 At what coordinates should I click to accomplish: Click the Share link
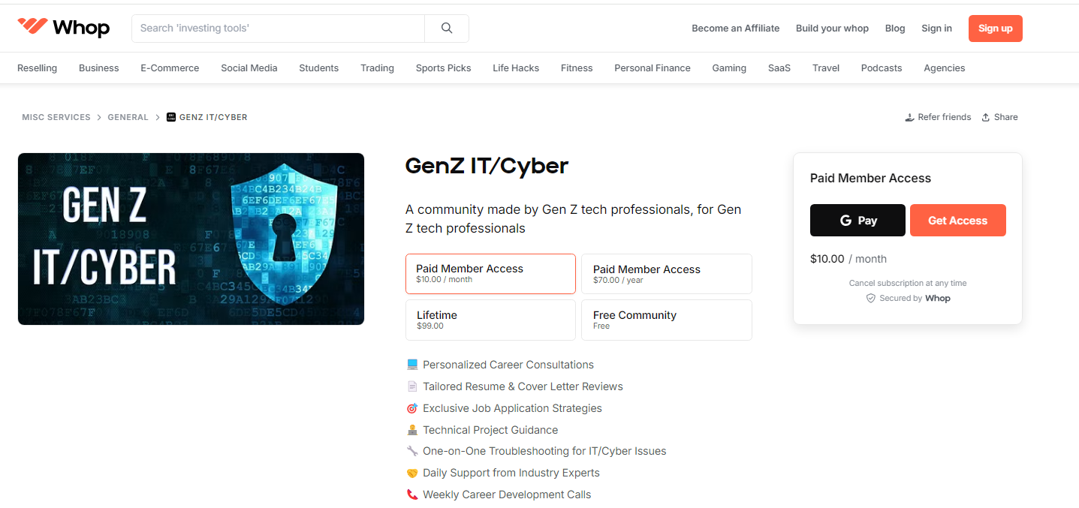coord(999,117)
